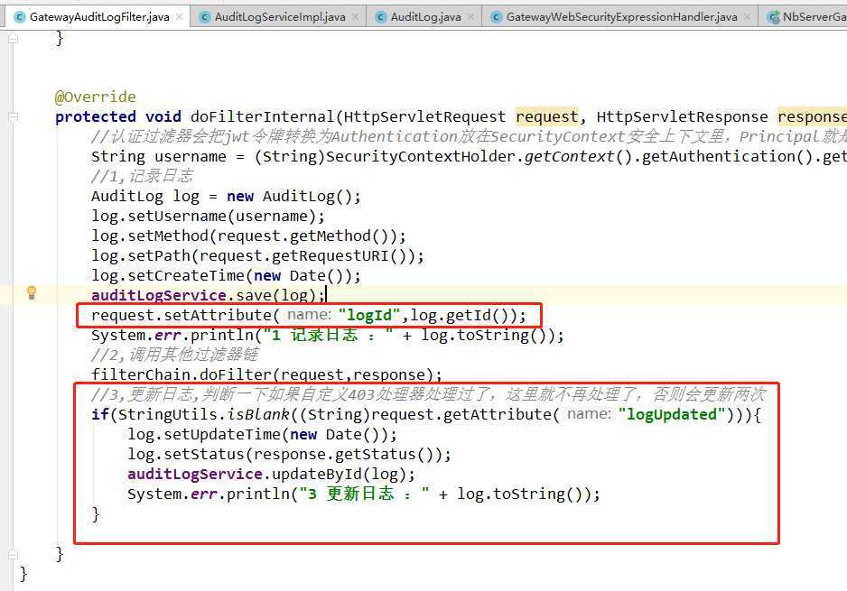
Task: Click the "logId" string literal
Action: 369,315
